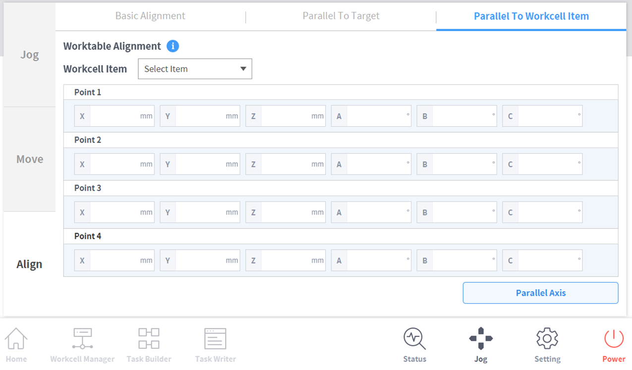Switch to the Parallel To Target tab
The height and width of the screenshot is (370, 632).
pyautogui.click(x=341, y=16)
